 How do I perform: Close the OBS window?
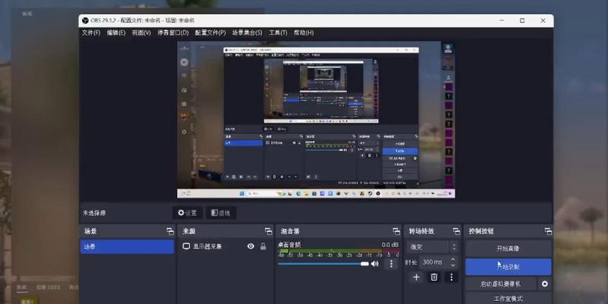pos(543,21)
